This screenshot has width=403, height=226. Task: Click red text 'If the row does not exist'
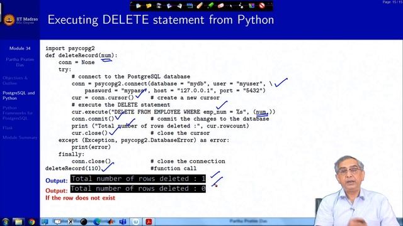pos(80,198)
